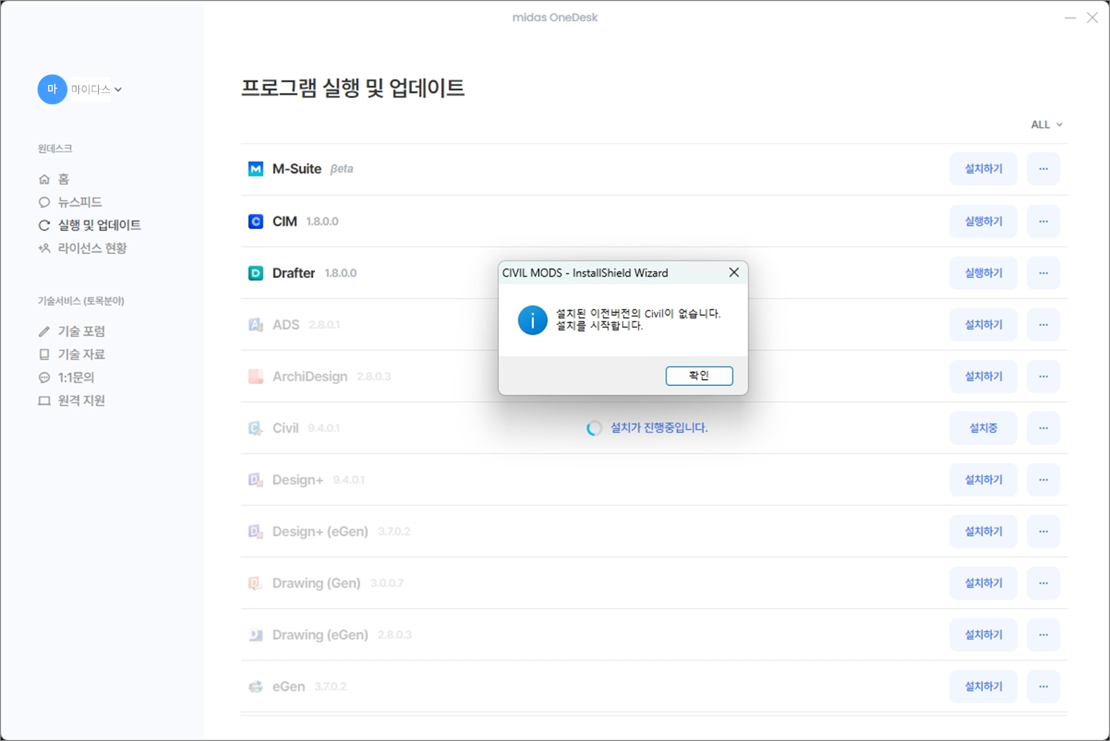
Task: Click the 기술서비스 (토목분야) section label
Action: pos(81,301)
